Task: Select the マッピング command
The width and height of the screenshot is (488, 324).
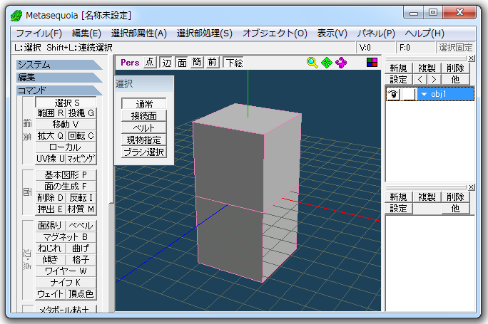Action: (81, 159)
